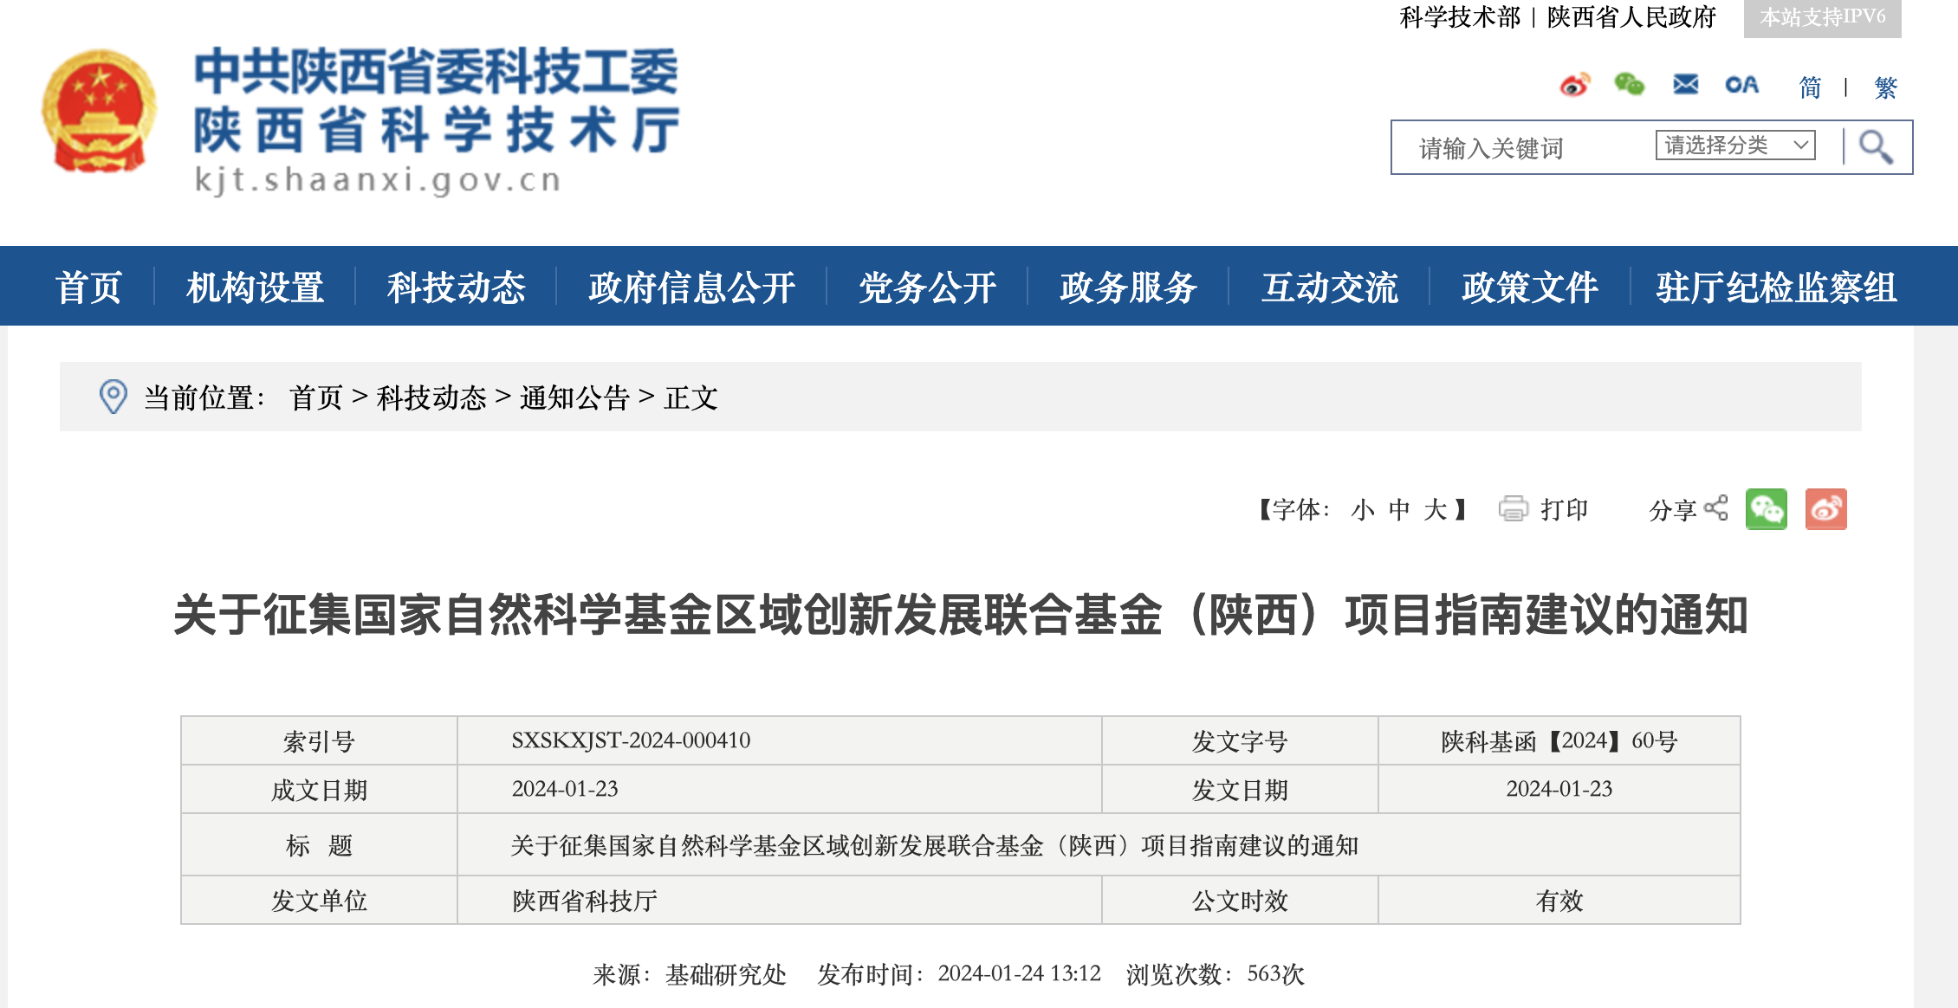Image resolution: width=1958 pixels, height=1008 pixels.
Task: Click the kjt.shaanxi.gov.cn domain text
Action: pyautogui.click(x=379, y=179)
